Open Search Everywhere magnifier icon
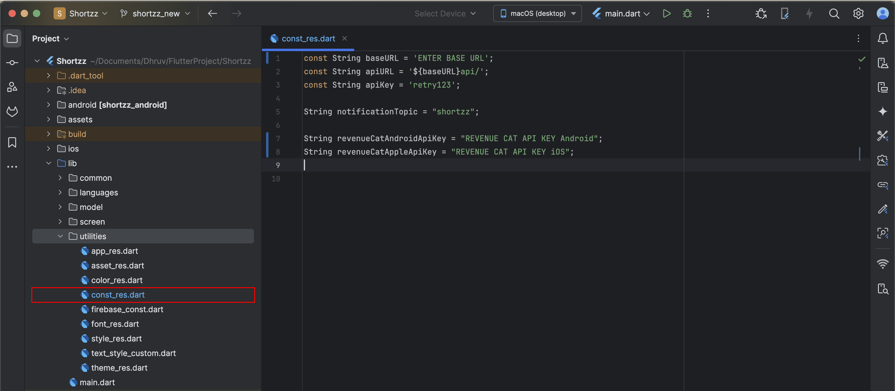 pyautogui.click(x=834, y=14)
